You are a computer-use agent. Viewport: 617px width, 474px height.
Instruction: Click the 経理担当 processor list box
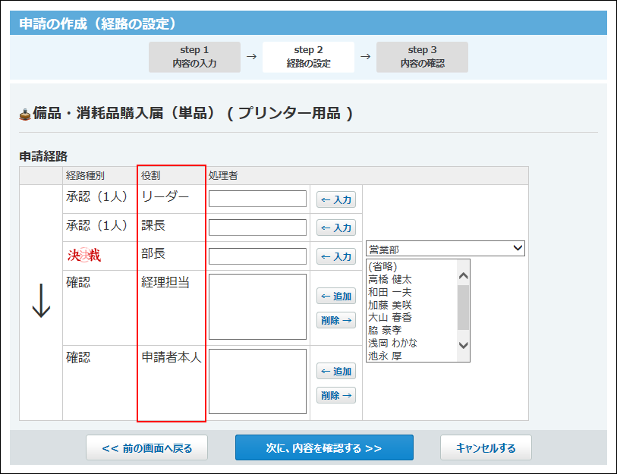pyautogui.click(x=257, y=307)
